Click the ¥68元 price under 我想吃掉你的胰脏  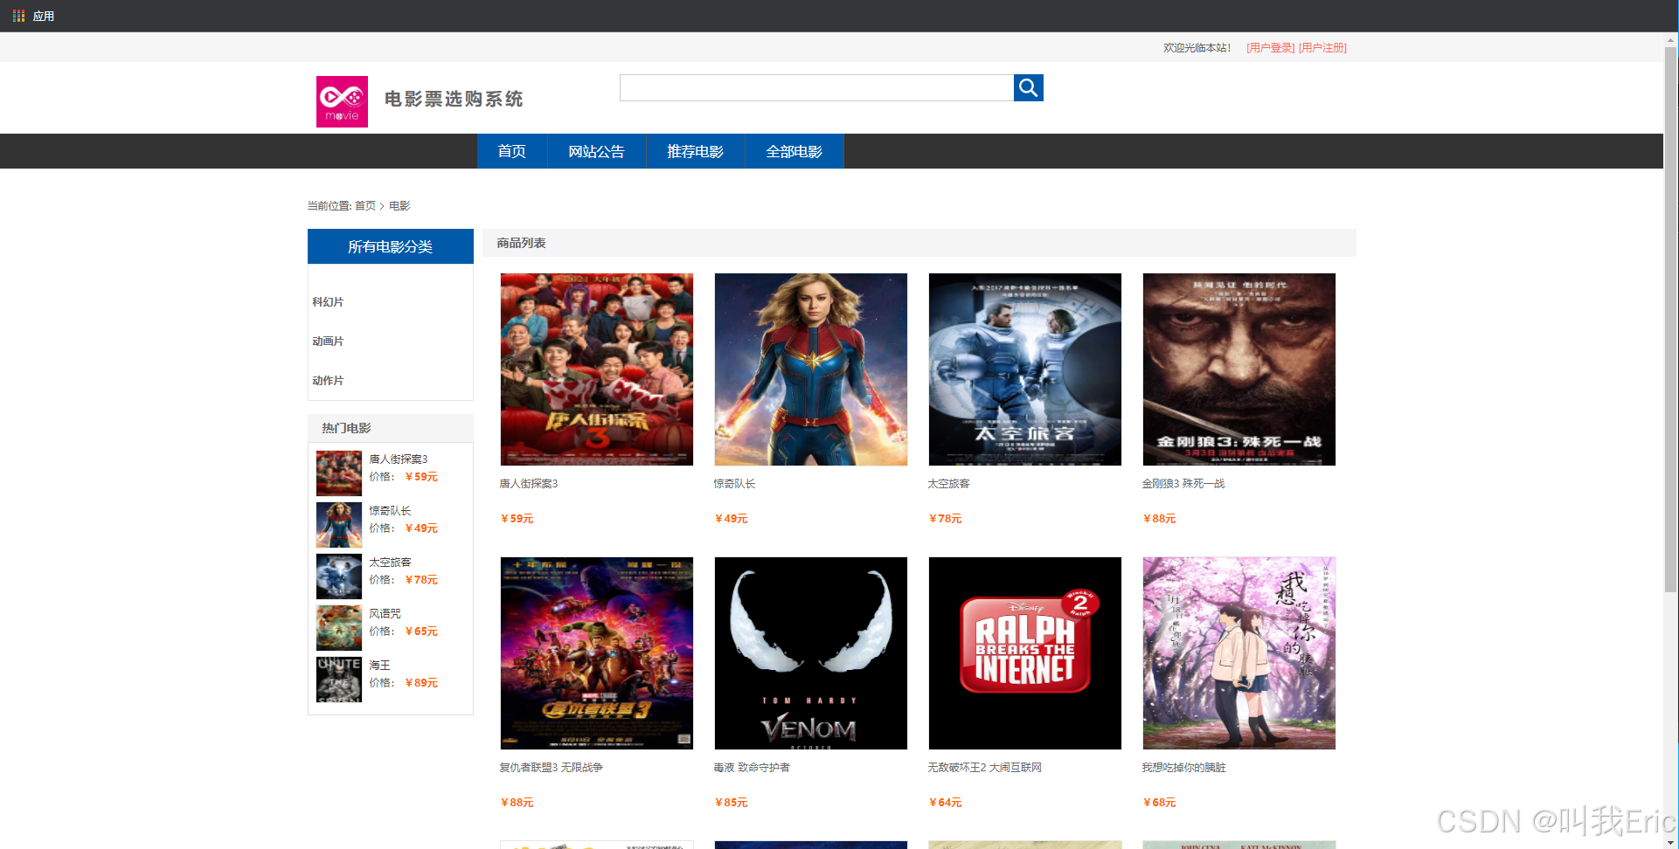(x=1159, y=803)
